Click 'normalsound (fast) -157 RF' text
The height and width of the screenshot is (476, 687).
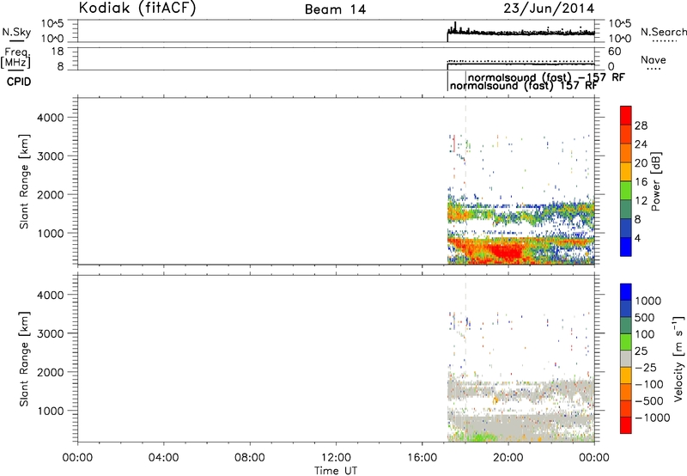(x=546, y=77)
